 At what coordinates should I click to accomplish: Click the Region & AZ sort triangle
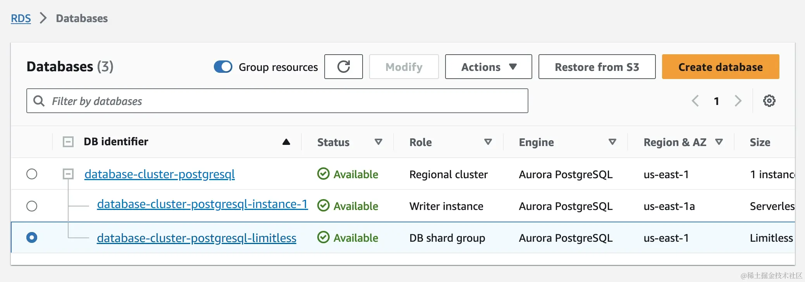[x=719, y=142]
